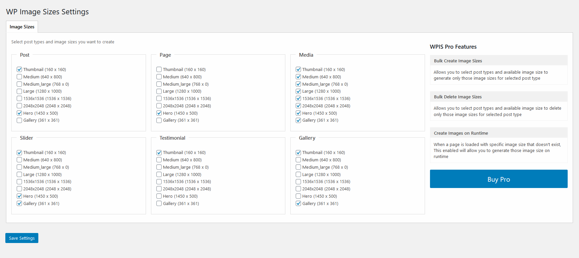Viewport: 579px width, 258px height.
Task: Uncheck 2048x2048 in the Media group
Action: point(298,106)
